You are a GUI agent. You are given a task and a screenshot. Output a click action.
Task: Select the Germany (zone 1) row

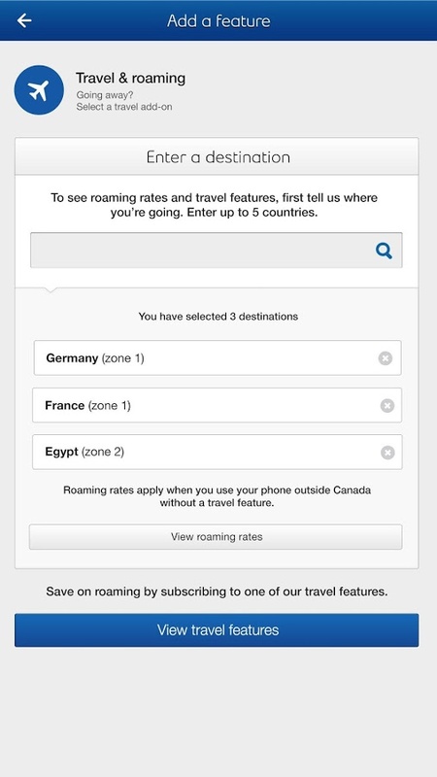pos(218,357)
